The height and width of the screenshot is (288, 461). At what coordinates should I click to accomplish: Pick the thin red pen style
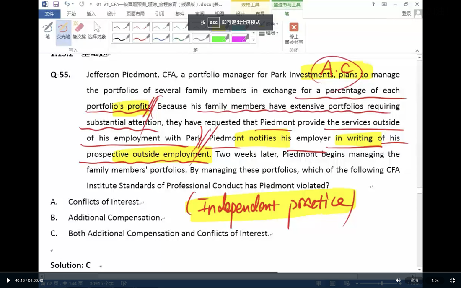pyautogui.click(x=141, y=27)
